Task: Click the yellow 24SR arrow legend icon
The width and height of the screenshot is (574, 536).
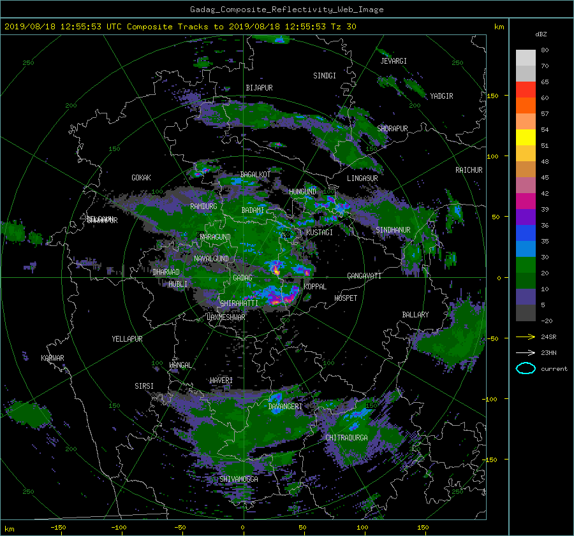Action: [526, 337]
